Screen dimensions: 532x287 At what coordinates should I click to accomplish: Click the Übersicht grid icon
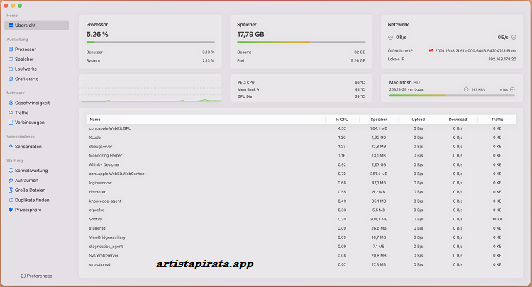[11, 25]
